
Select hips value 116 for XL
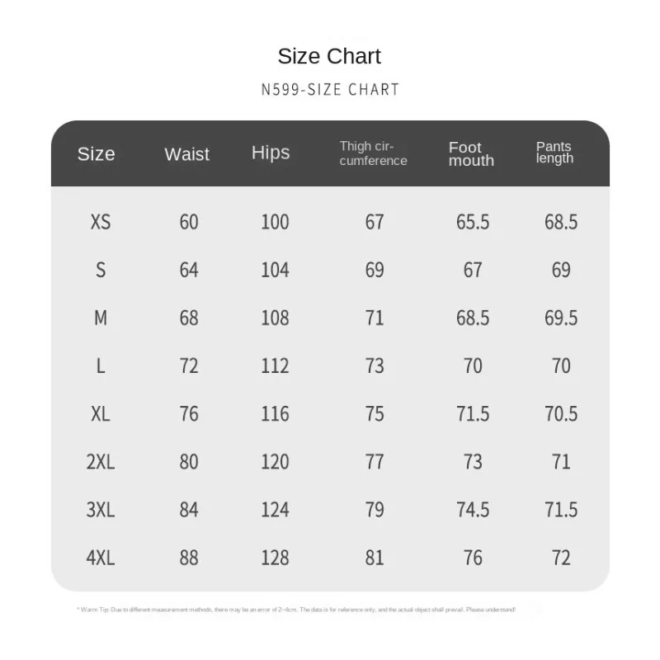(275, 414)
